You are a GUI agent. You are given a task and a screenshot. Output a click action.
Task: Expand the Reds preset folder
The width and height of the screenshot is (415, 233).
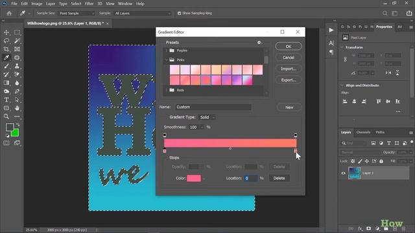point(167,91)
